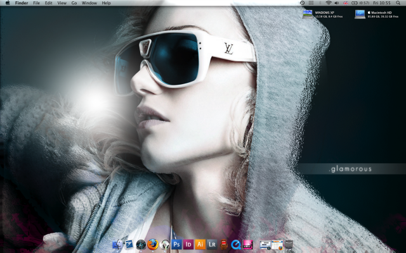The width and height of the screenshot is (406, 253).
Task: Click the Macintosh HD drive label
Action: (379, 13)
